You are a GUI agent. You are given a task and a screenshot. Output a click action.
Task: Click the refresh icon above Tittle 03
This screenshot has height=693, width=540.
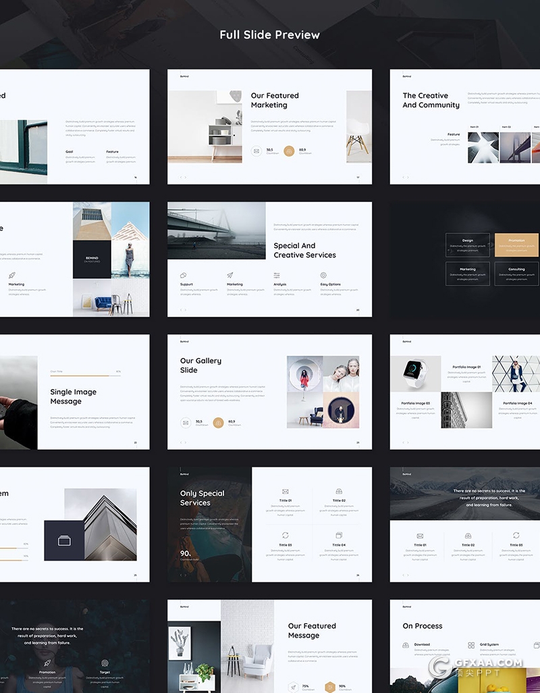286,535
